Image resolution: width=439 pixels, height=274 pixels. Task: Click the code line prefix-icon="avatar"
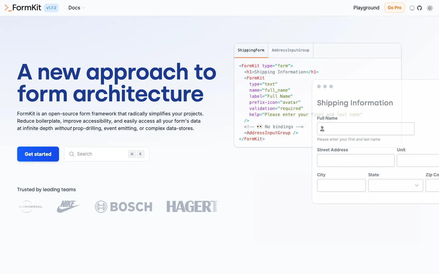(275, 102)
